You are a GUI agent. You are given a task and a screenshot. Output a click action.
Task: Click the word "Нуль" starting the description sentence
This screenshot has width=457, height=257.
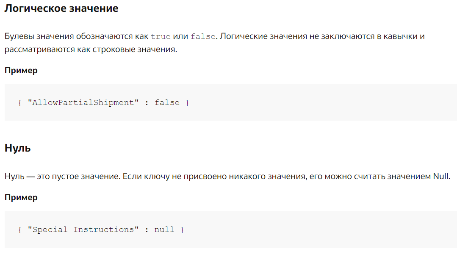coord(14,177)
